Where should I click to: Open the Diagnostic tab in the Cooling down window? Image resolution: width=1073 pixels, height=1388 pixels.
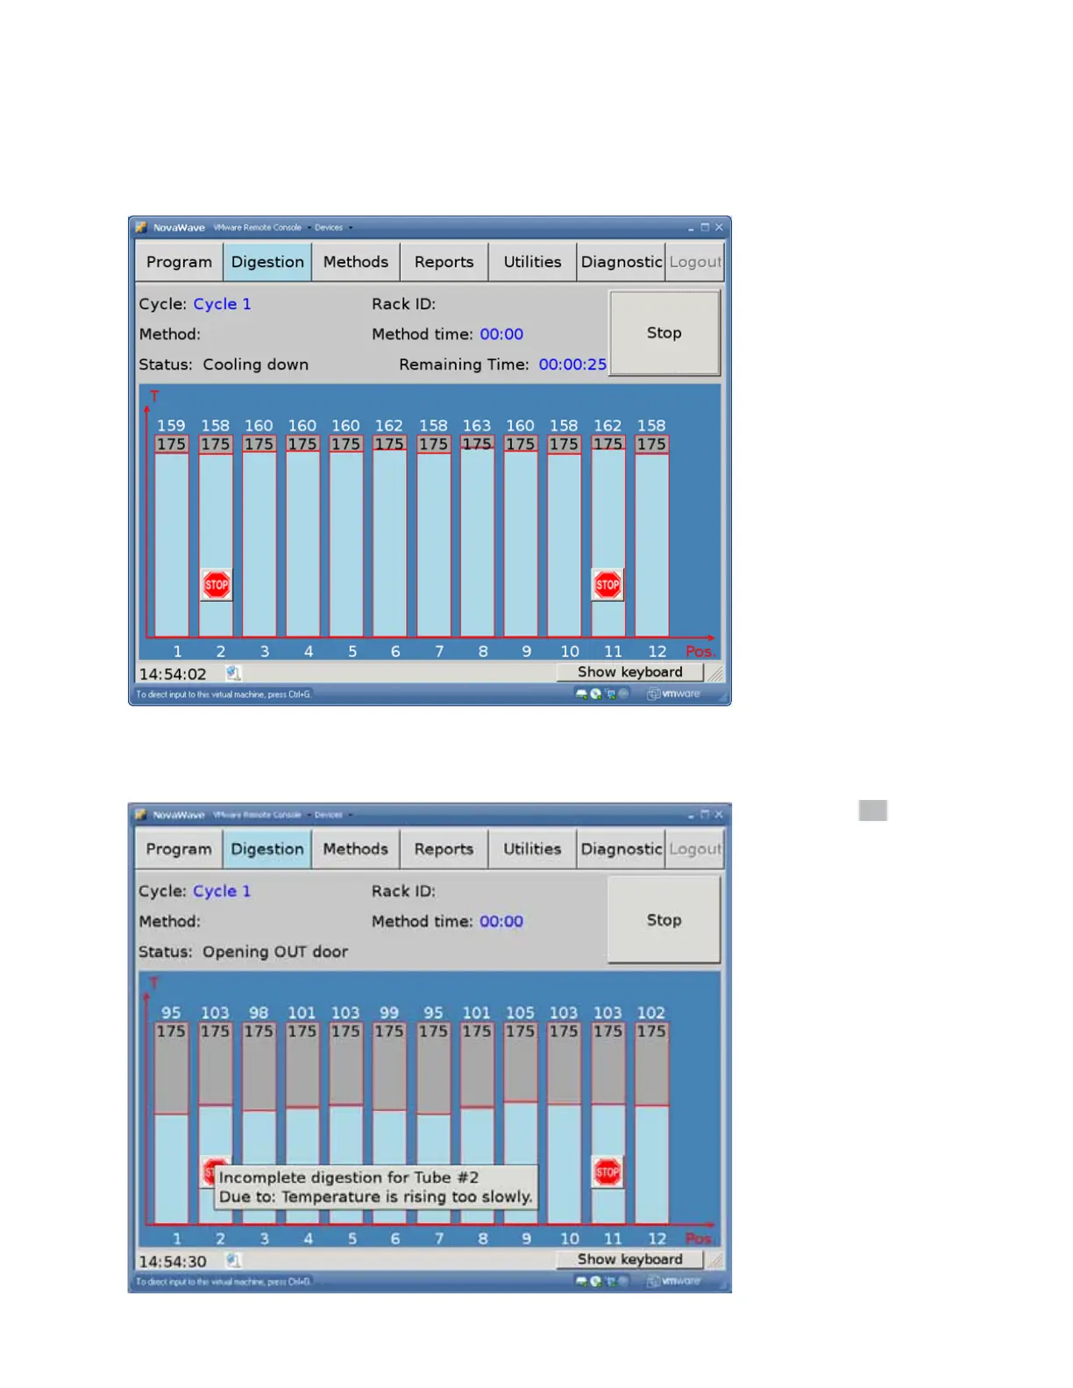pyautogui.click(x=621, y=262)
